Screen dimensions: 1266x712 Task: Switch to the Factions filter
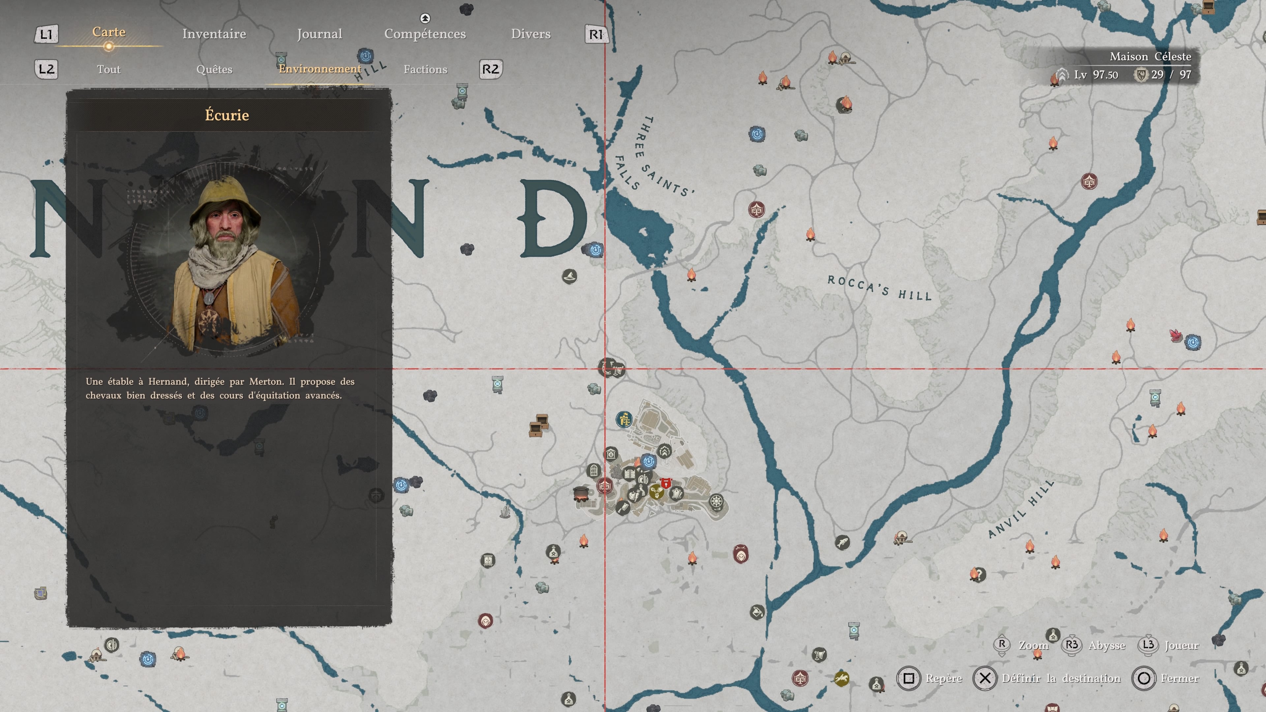pyautogui.click(x=426, y=69)
